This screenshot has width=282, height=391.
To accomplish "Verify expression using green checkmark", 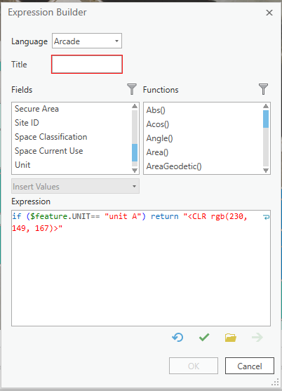I will click(x=204, y=338).
